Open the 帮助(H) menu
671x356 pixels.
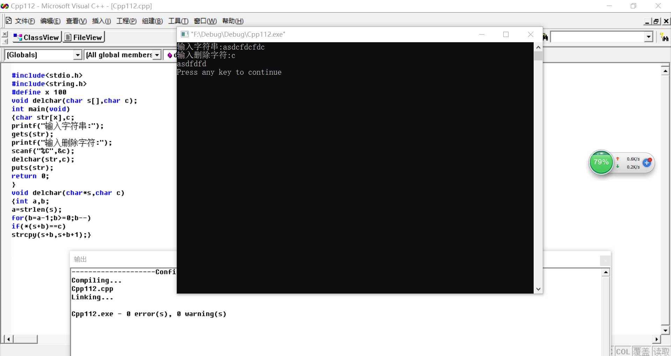point(233,21)
